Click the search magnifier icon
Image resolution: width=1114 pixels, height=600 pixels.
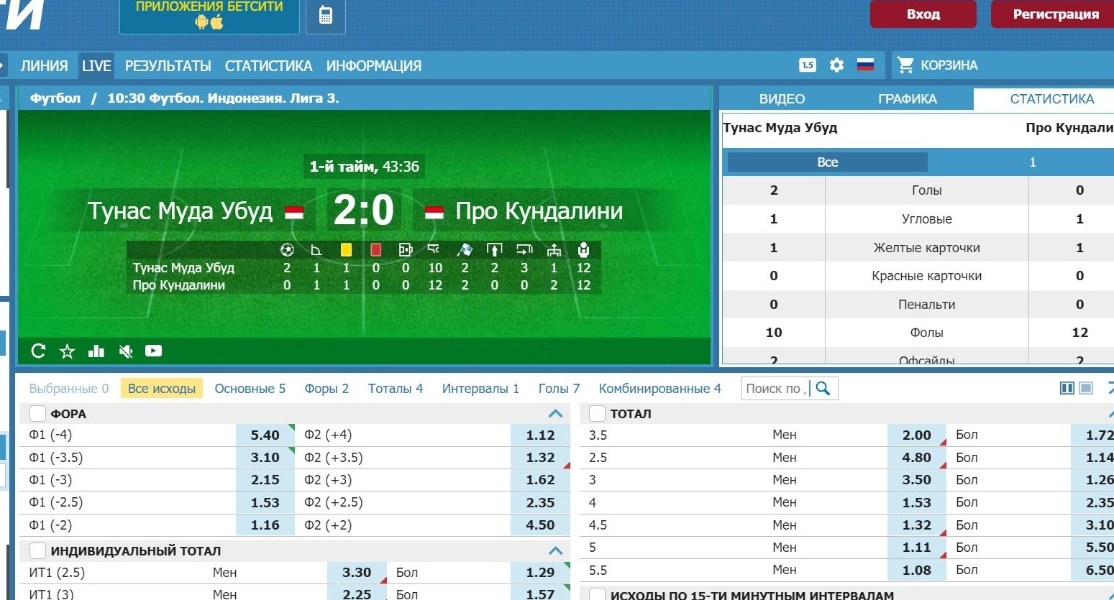tap(823, 389)
